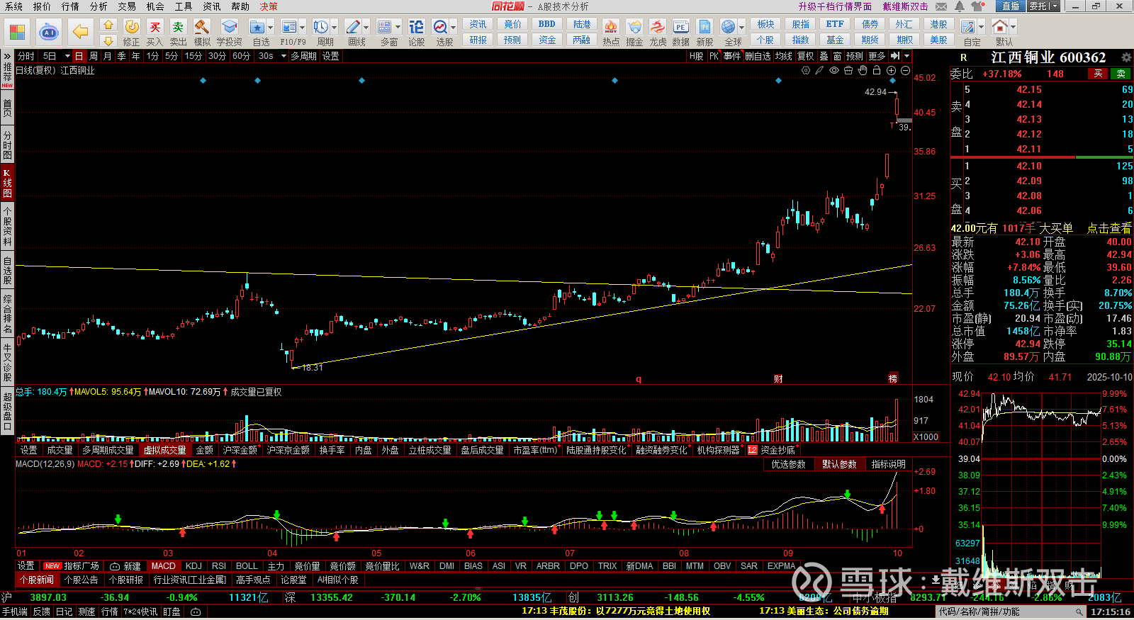Open 全球 globe dropdown arrow
Screen dimensions: 1134x620
[741, 27]
